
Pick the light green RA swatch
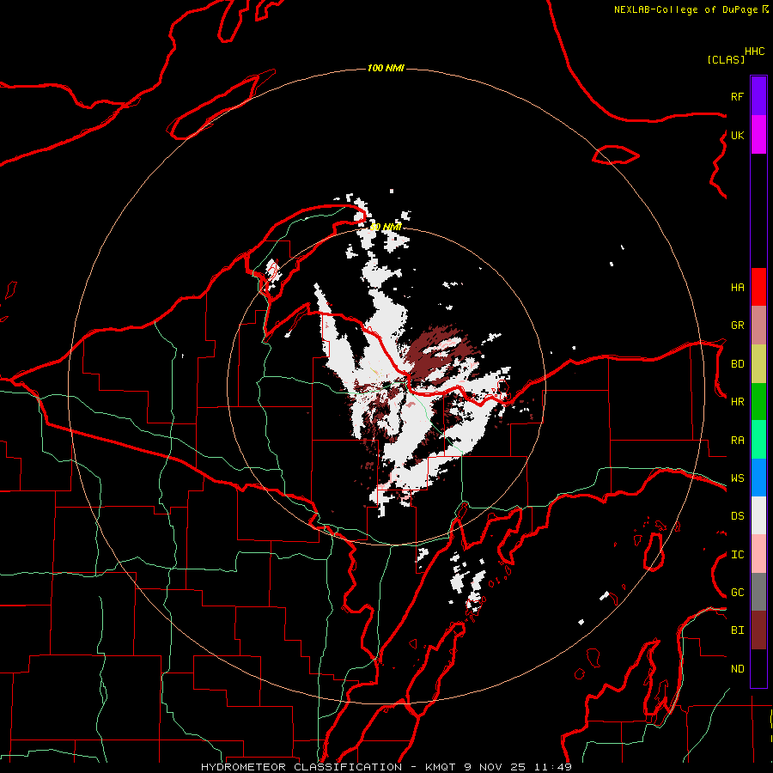(x=758, y=440)
